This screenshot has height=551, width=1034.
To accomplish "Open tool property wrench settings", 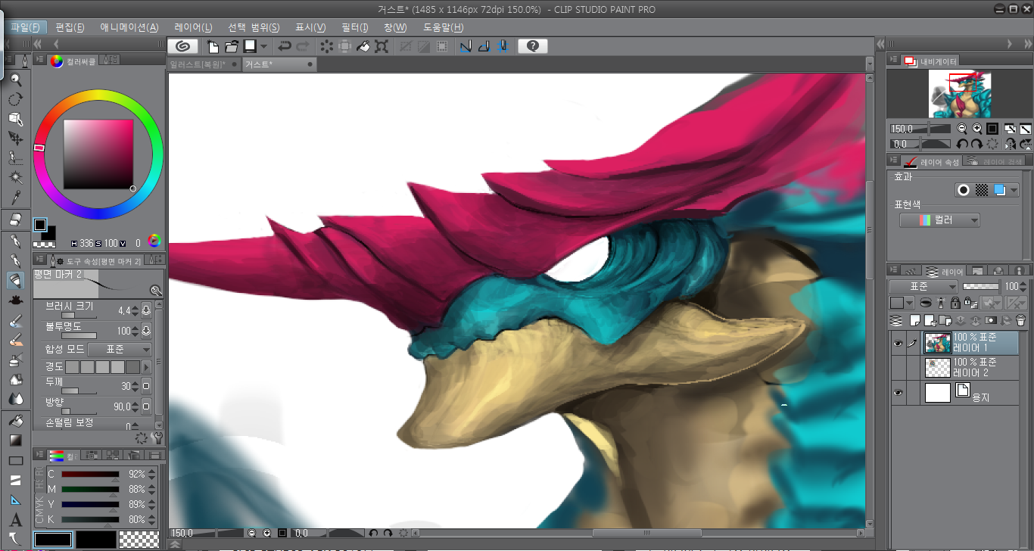I will pyautogui.click(x=157, y=437).
